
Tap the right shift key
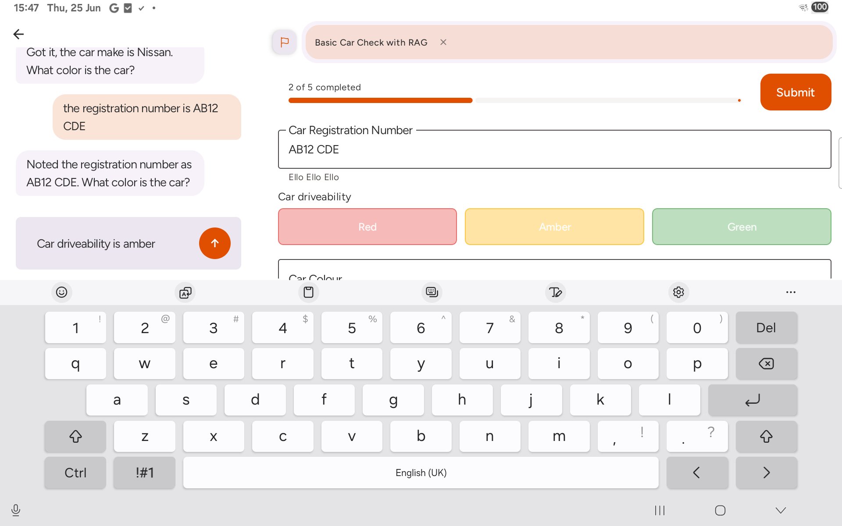pos(766,437)
